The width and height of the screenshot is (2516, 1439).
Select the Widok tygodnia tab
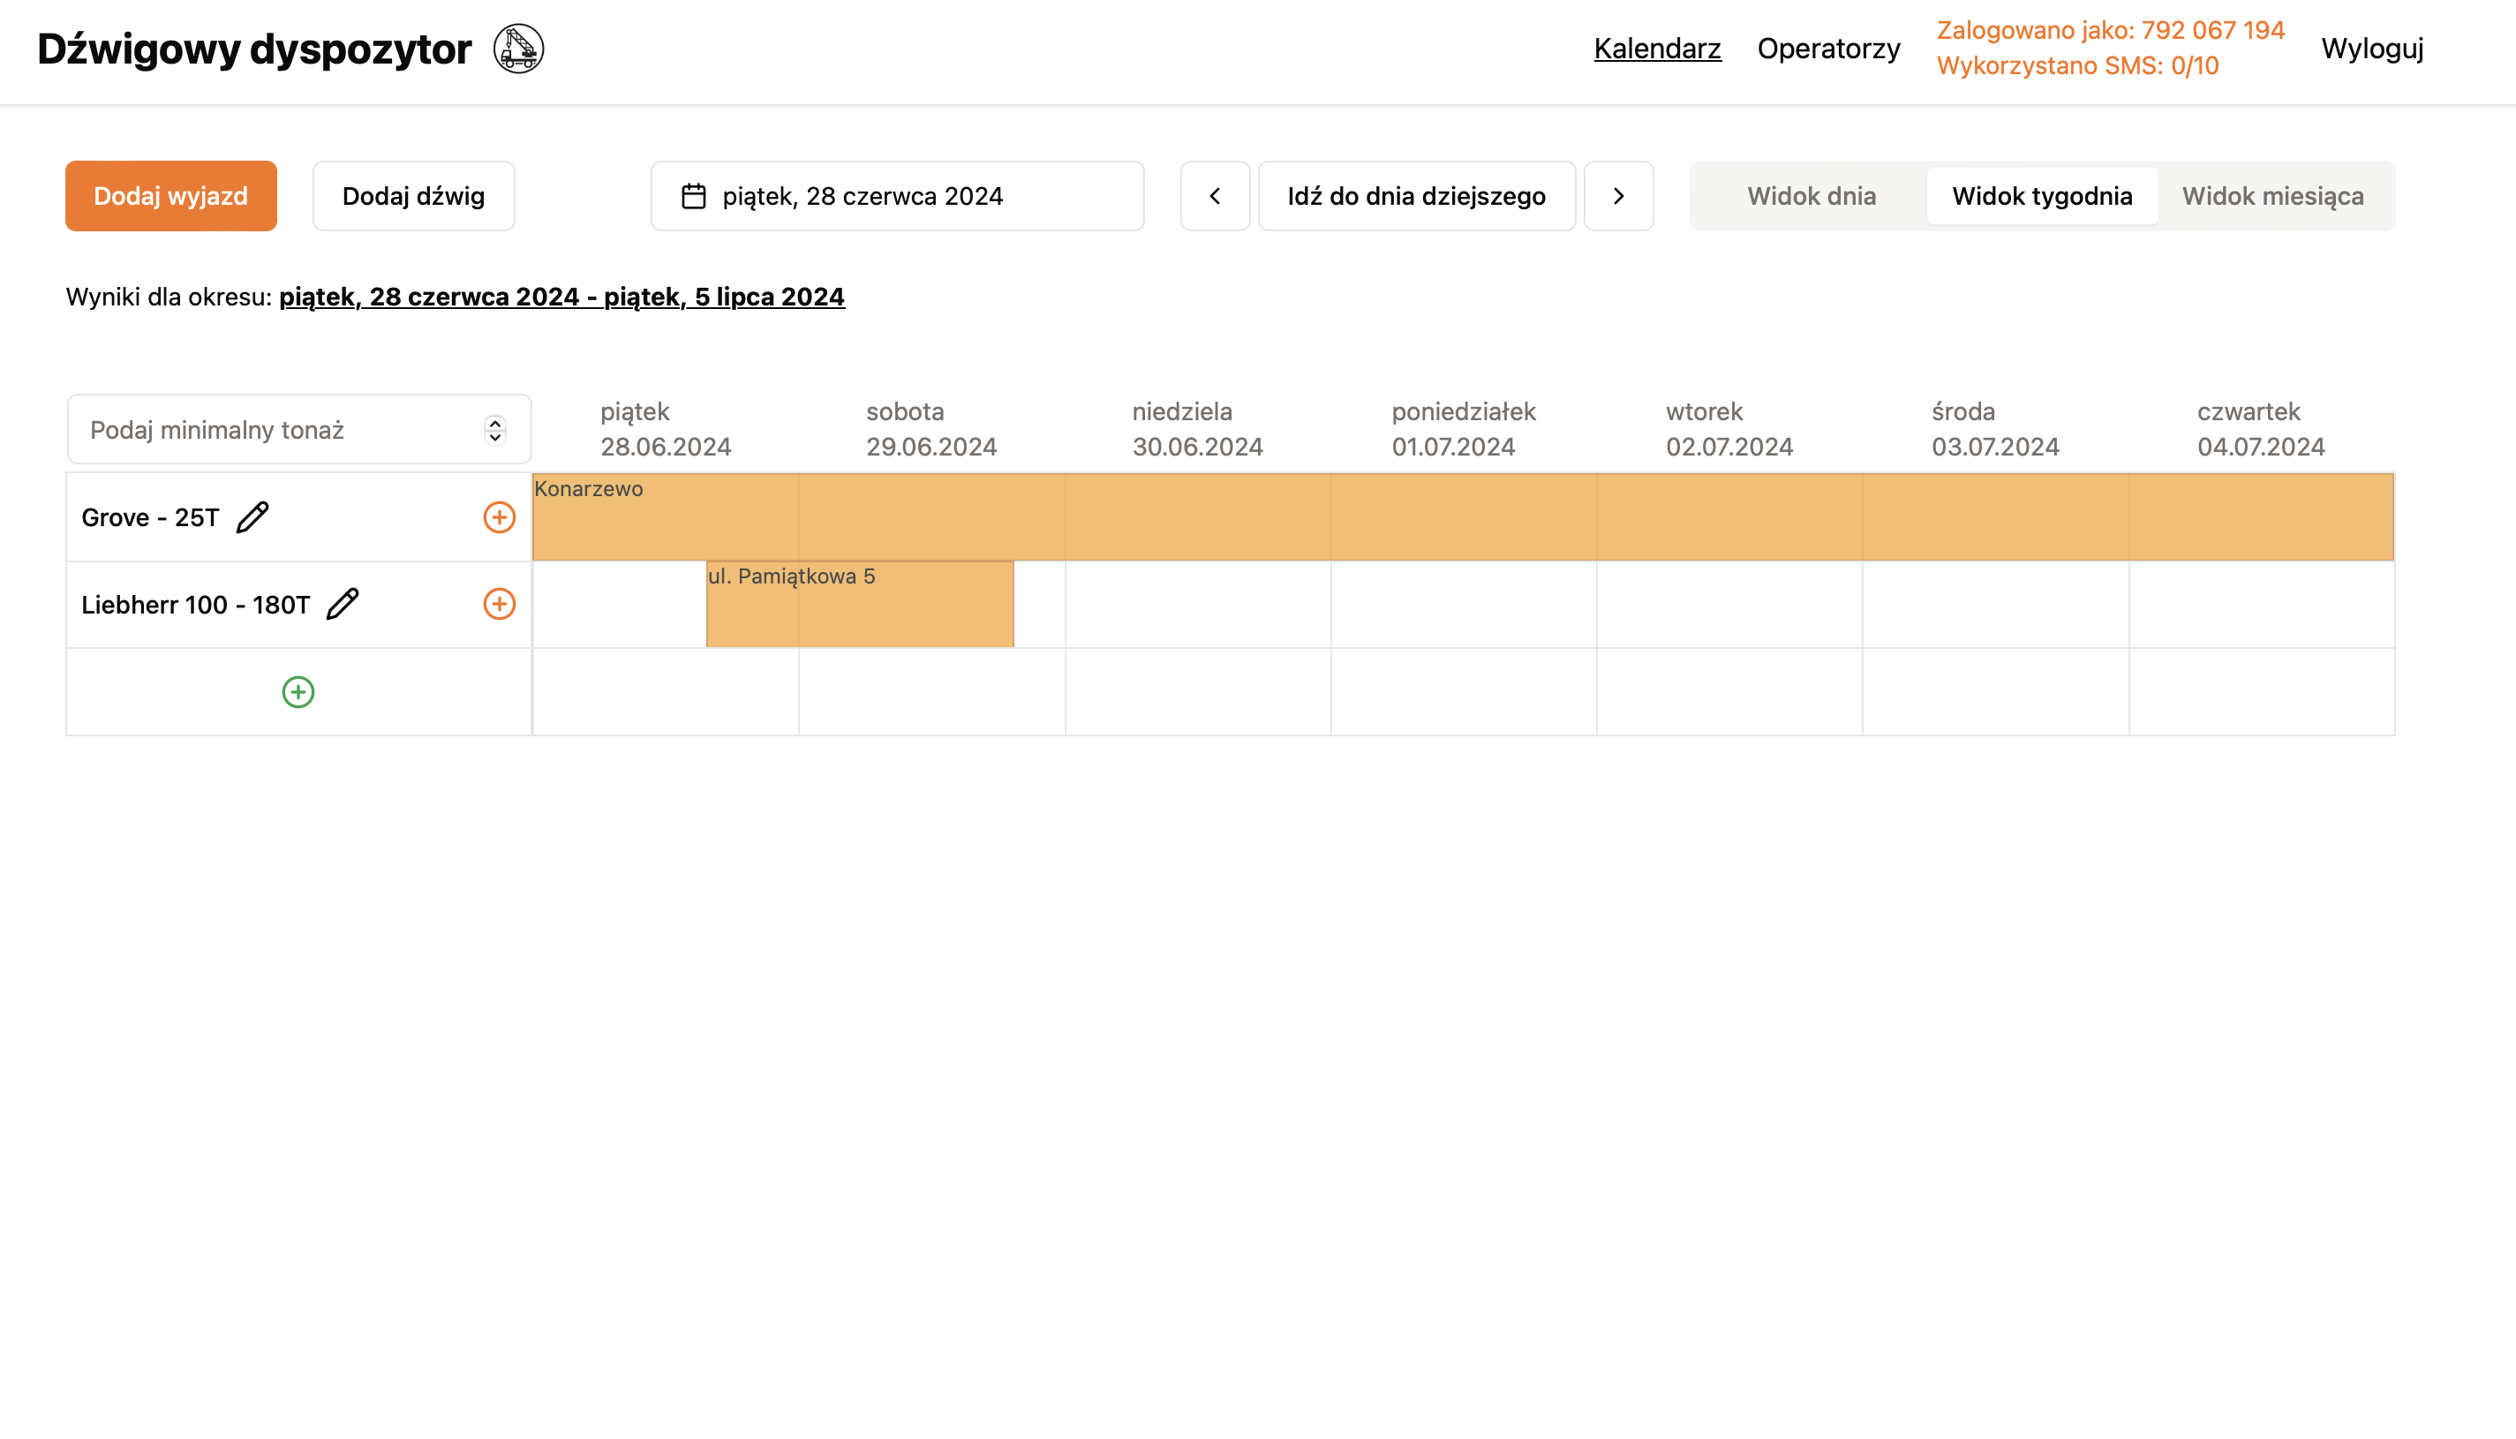[x=2042, y=196]
